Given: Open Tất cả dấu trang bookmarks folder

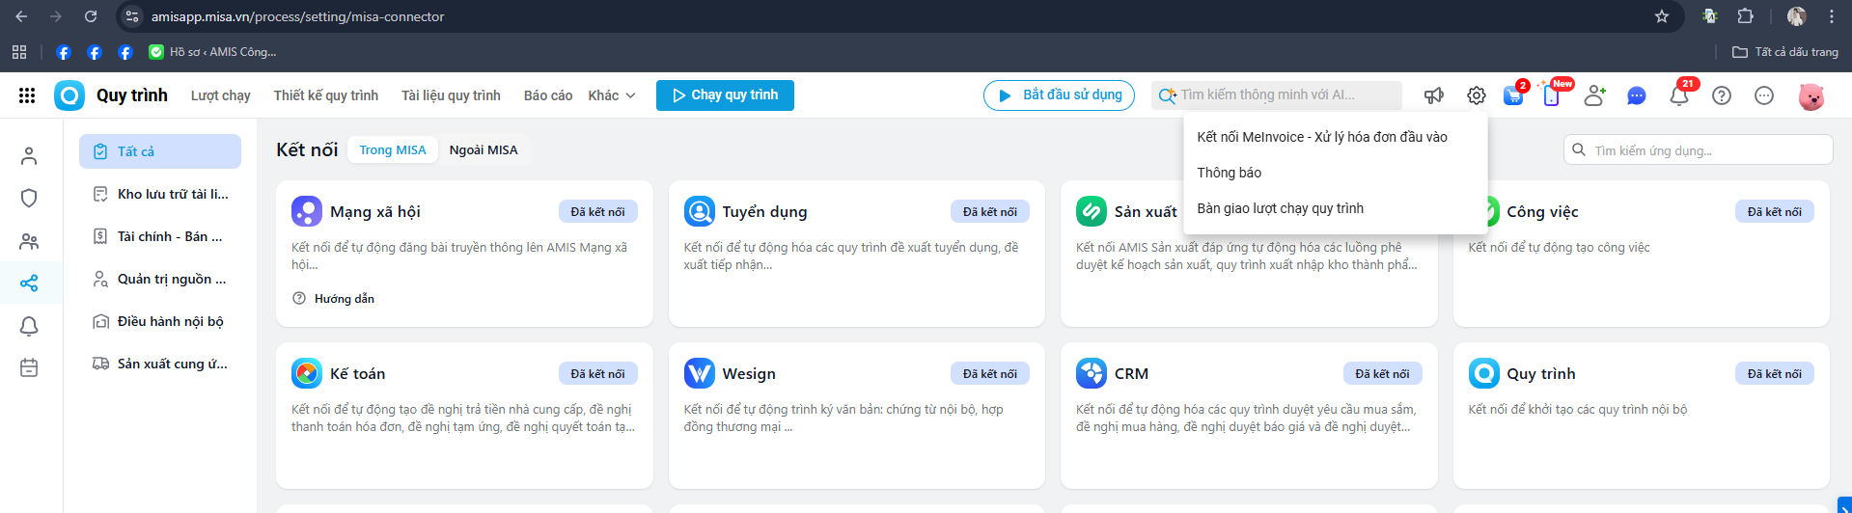Looking at the screenshot, I should tap(1785, 52).
